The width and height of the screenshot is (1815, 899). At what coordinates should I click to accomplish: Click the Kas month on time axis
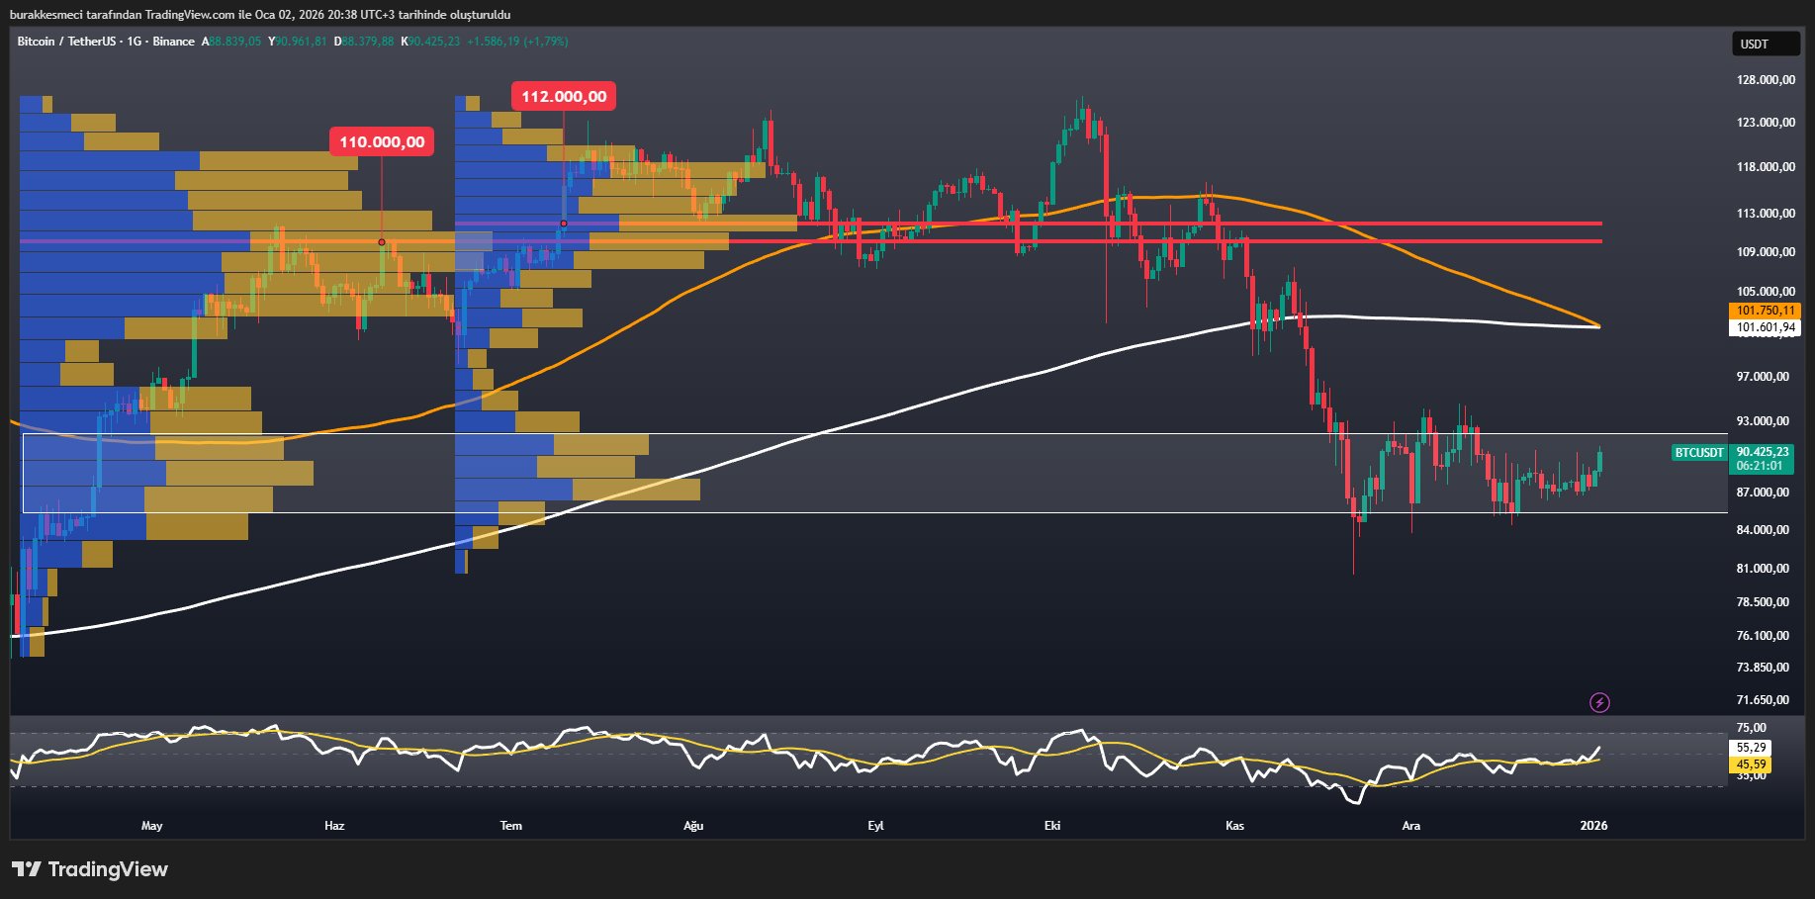click(x=1234, y=826)
